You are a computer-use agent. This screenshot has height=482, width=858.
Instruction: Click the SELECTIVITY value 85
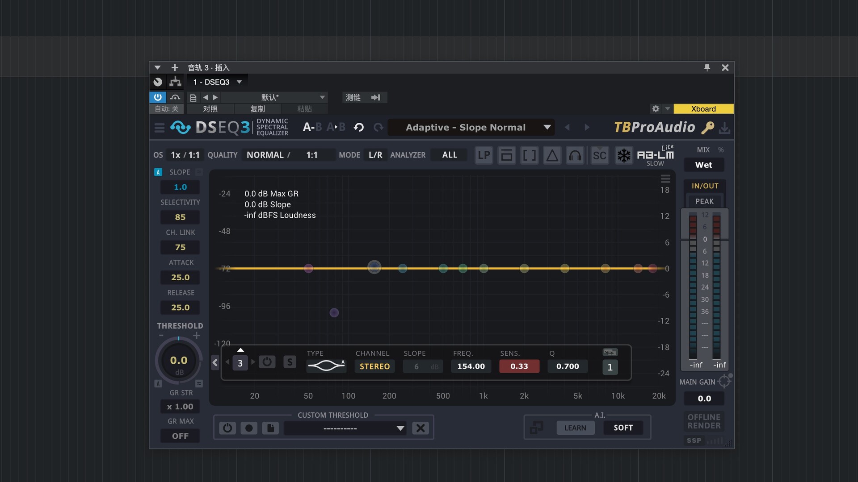[x=180, y=217]
